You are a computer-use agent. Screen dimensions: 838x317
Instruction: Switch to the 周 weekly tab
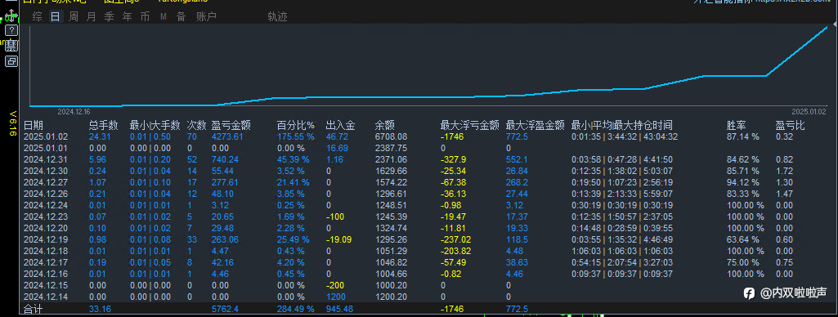[74, 16]
